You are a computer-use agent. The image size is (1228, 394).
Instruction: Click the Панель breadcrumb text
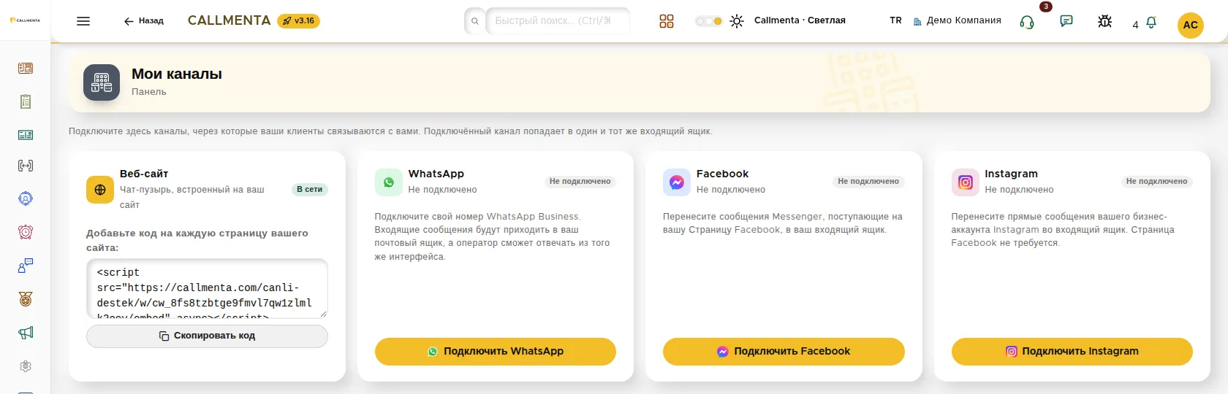(x=149, y=92)
